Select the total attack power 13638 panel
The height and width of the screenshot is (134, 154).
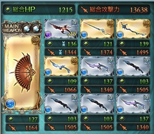click(114, 10)
